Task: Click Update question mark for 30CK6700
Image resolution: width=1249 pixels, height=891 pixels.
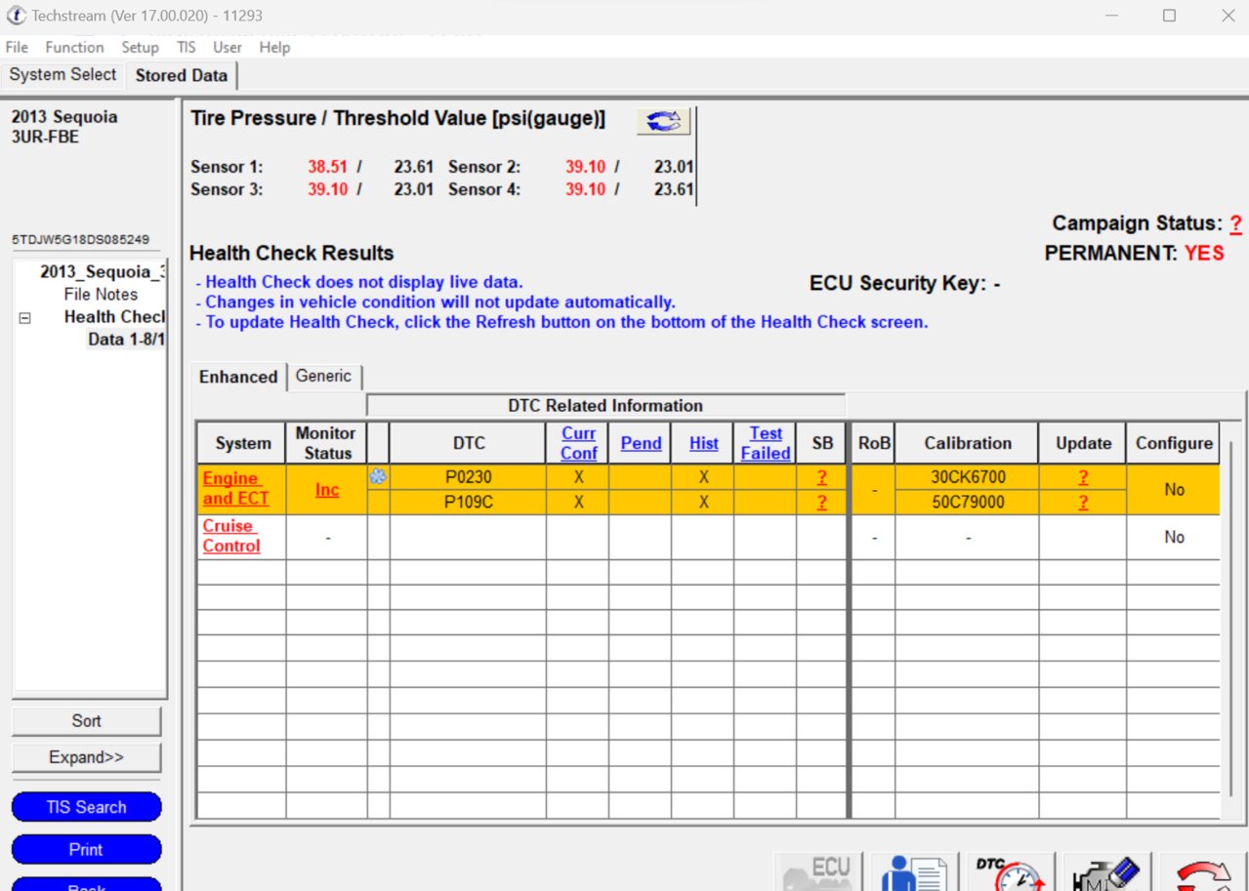Action: (x=1083, y=477)
